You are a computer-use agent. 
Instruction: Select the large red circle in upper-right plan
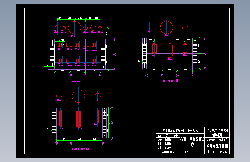point(166,27)
